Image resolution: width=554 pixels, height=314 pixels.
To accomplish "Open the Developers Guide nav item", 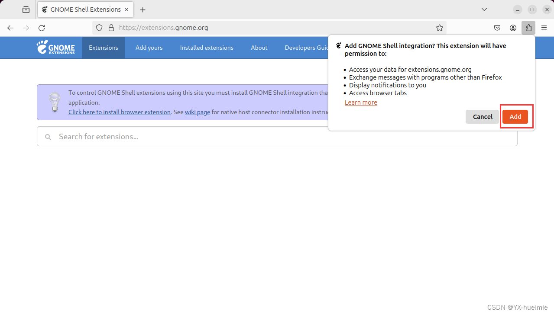I will pos(306,48).
